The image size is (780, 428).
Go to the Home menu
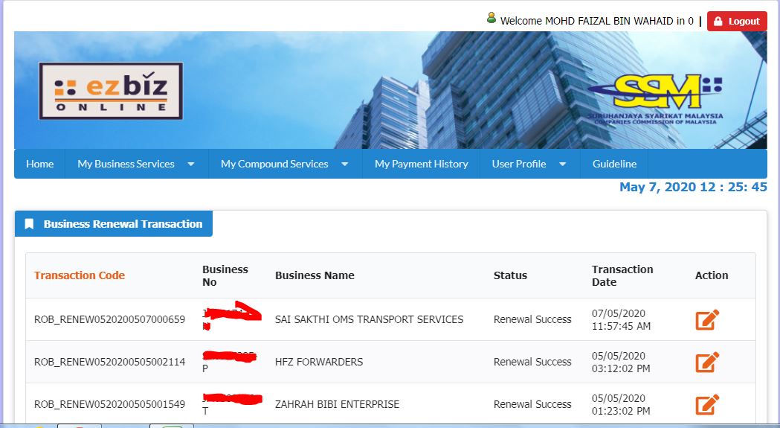pos(40,164)
